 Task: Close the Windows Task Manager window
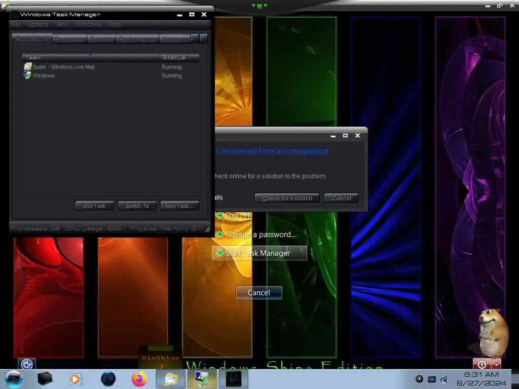point(204,15)
